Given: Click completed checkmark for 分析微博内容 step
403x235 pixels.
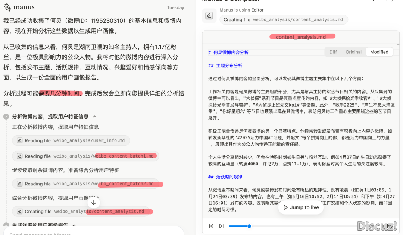Looking at the screenshot, I should [6, 117].
